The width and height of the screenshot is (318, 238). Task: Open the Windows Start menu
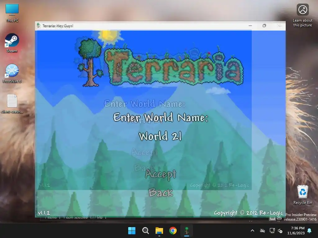[132, 231]
